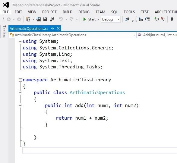Image resolution: width=177 pixels, height=163 pixels.
Task: Open the New Project dropdown arrow
Action: click(33, 19)
